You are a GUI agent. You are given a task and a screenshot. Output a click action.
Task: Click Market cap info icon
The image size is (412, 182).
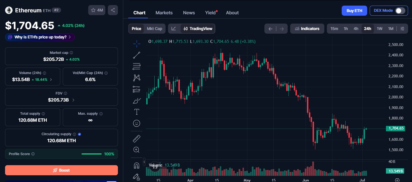(x=71, y=53)
